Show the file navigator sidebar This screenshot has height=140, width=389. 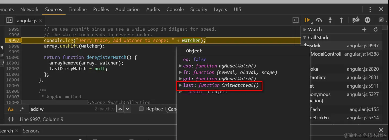tap(9, 20)
